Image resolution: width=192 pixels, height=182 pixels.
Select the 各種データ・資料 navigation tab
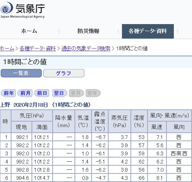148,31
